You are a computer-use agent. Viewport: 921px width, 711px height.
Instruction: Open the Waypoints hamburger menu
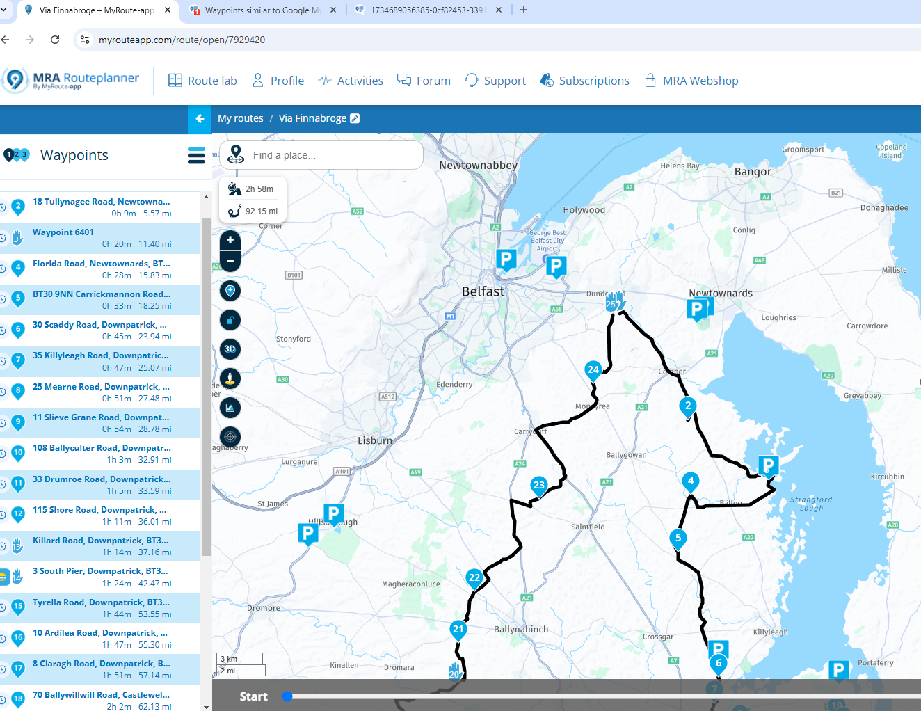tap(196, 155)
